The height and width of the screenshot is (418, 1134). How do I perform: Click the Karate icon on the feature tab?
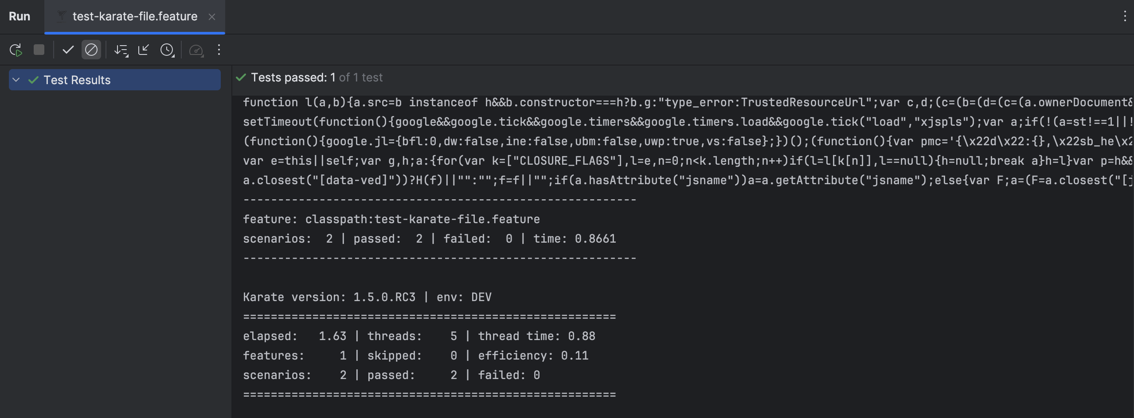61,16
